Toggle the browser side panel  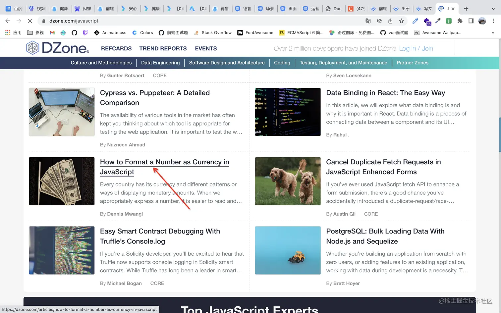pos(471,21)
